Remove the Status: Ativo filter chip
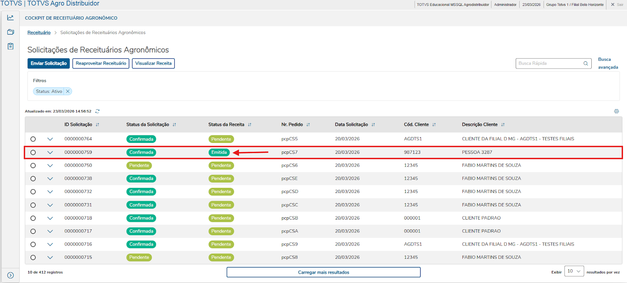This screenshot has width=627, height=283. [x=68, y=91]
